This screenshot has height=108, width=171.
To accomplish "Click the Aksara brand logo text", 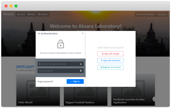I will [8, 14].
